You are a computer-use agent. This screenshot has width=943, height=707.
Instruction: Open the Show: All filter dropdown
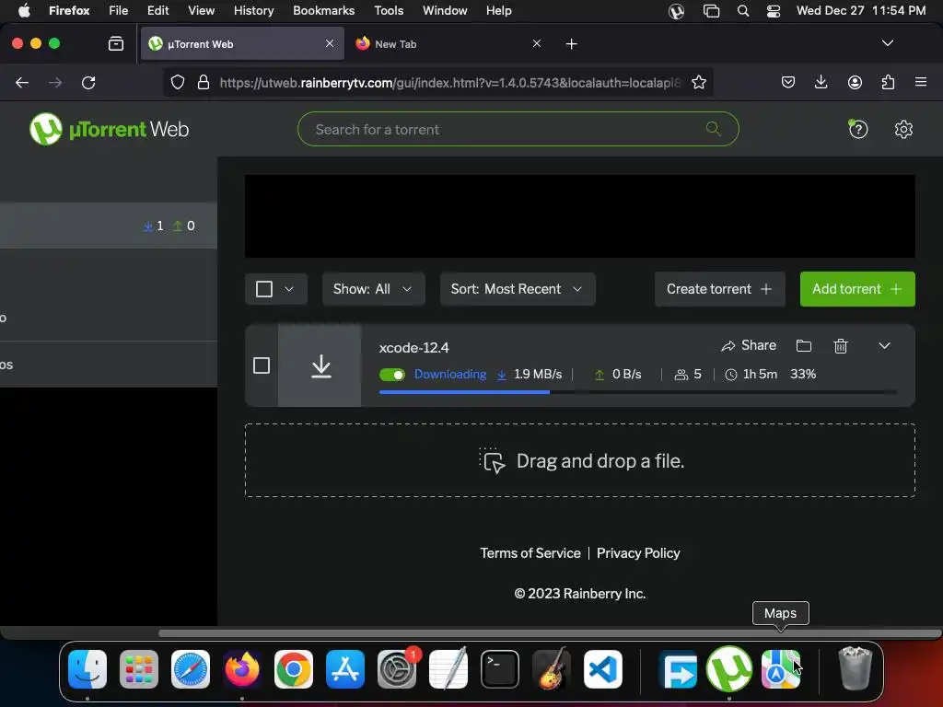(x=374, y=289)
